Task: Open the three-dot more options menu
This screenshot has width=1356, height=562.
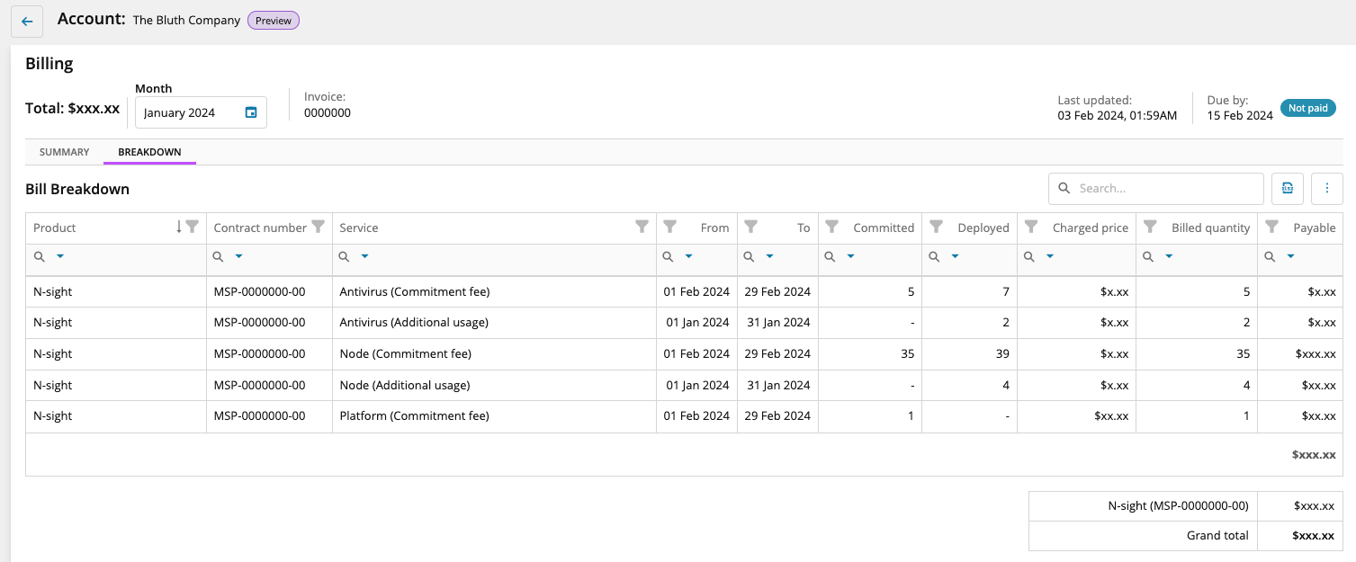Action: [1326, 189]
